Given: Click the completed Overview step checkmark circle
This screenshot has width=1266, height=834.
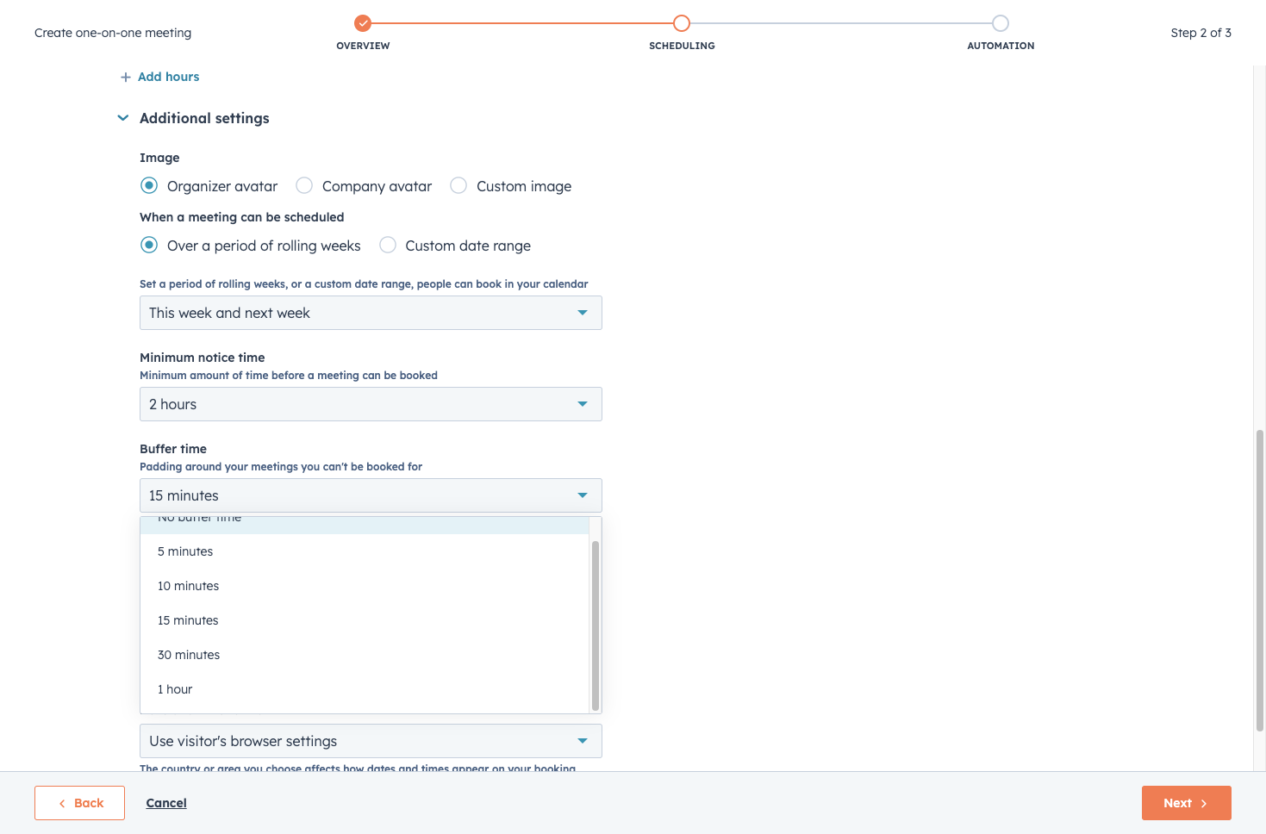Looking at the screenshot, I should pyautogui.click(x=363, y=23).
